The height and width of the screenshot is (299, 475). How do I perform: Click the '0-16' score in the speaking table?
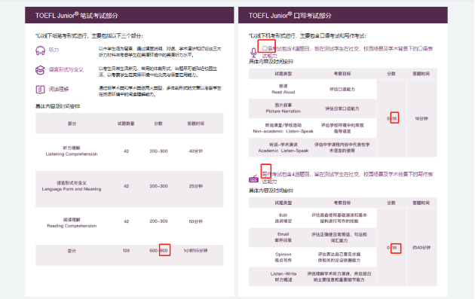coord(392,118)
